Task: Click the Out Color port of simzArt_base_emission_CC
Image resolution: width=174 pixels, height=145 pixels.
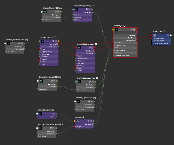Action: 95,51
